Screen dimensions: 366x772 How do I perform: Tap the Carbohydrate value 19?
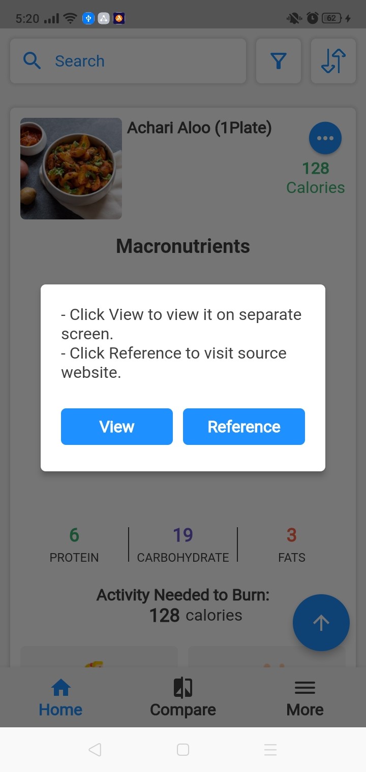pyautogui.click(x=183, y=535)
